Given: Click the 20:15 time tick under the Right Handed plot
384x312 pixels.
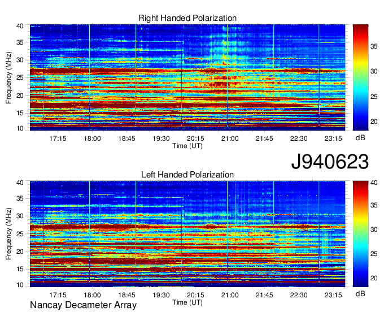Looking at the screenshot, I should click(x=195, y=138).
